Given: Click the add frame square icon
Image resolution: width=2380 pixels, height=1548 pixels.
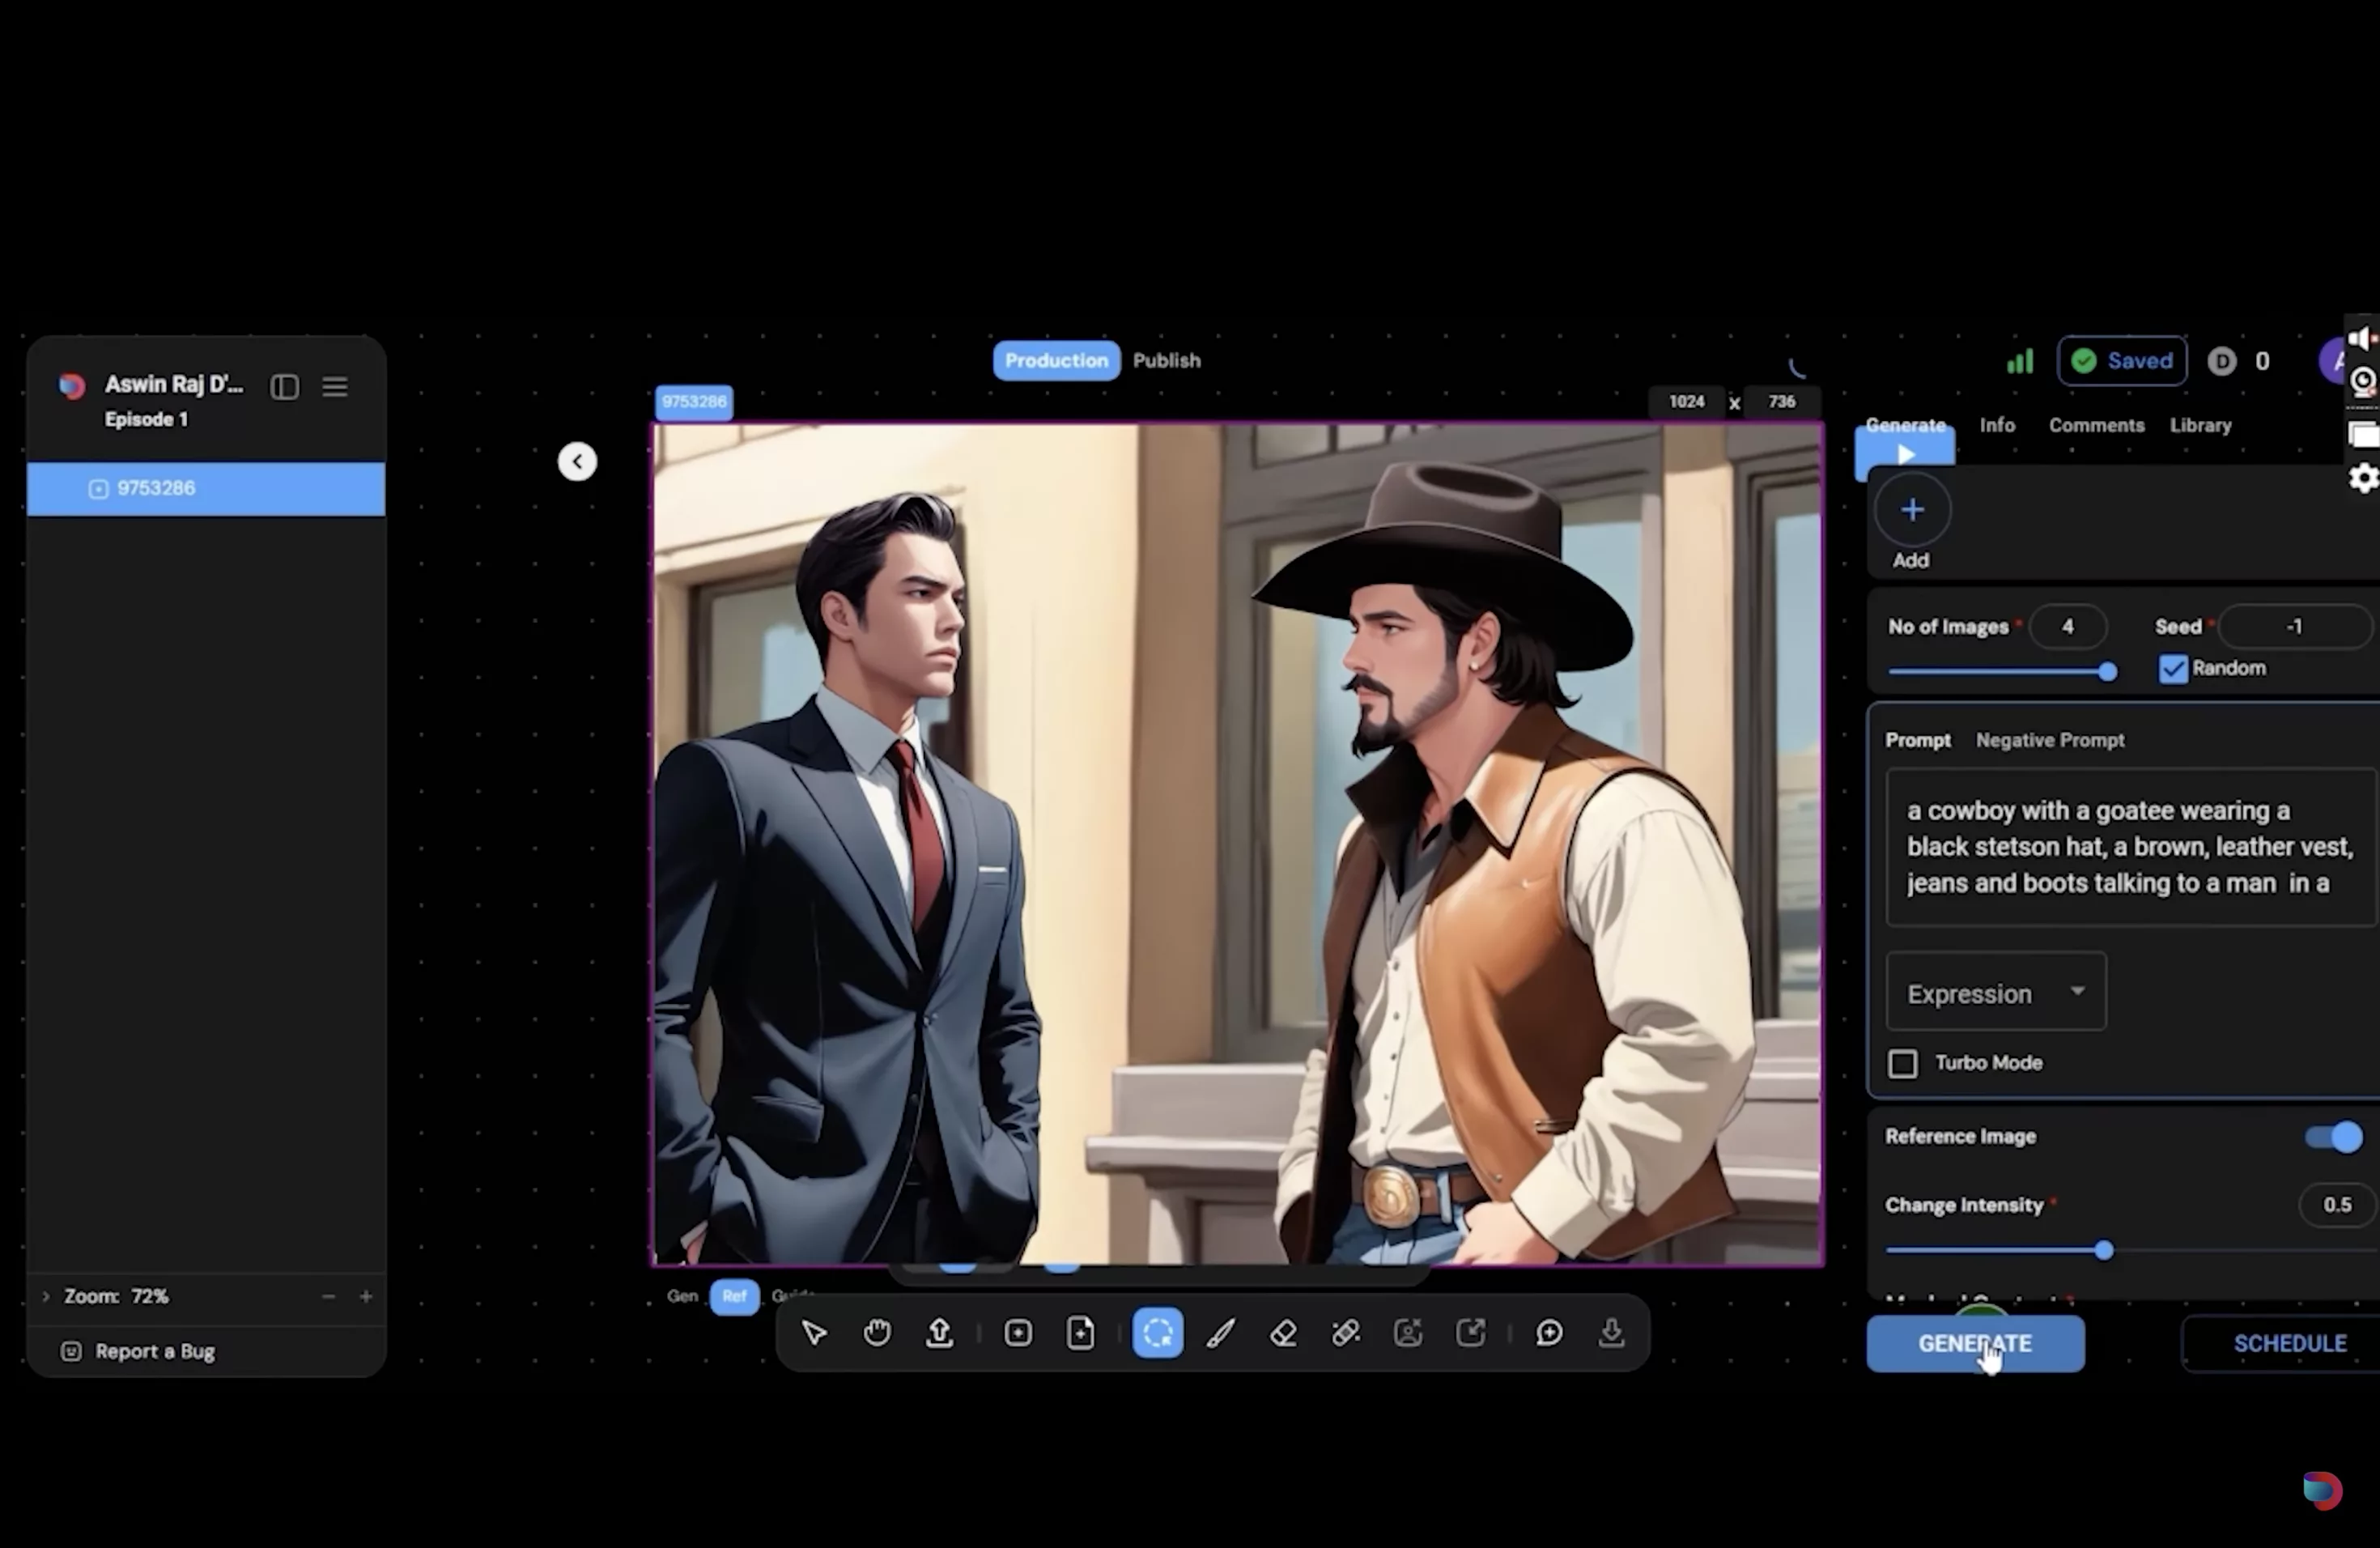Looking at the screenshot, I should pyautogui.click(x=1018, y=1333).
